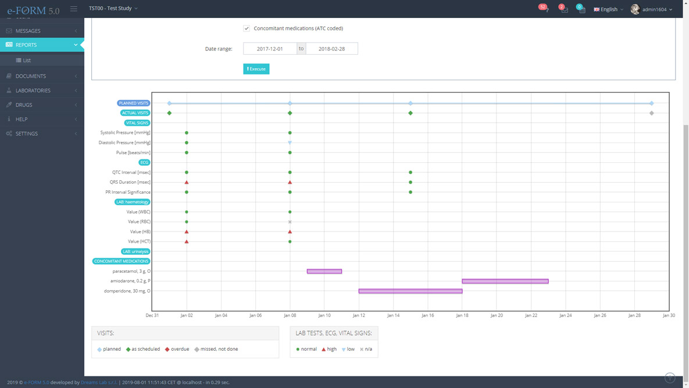Viewport: 689px width, 388px height.
Task: Click the scroll-to-top arrow icon
Action: pos(670,378)
